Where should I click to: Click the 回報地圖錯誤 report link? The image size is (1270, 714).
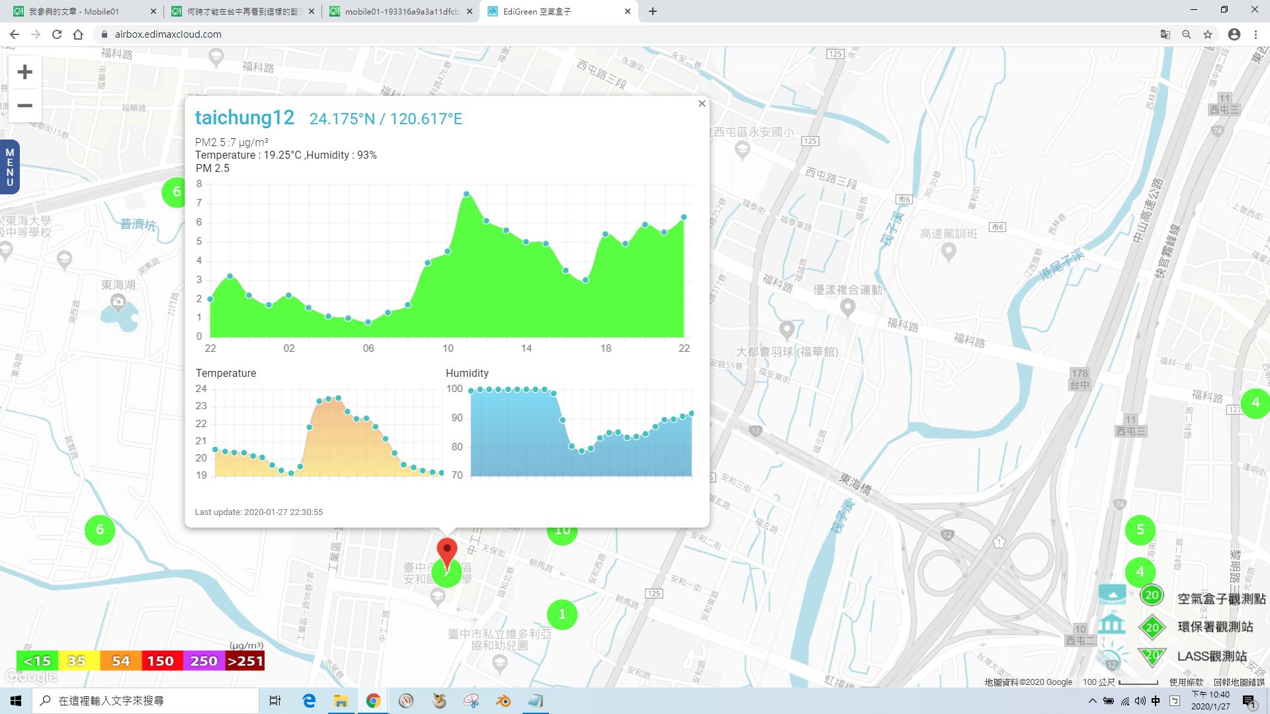[x=1238, y=682]
